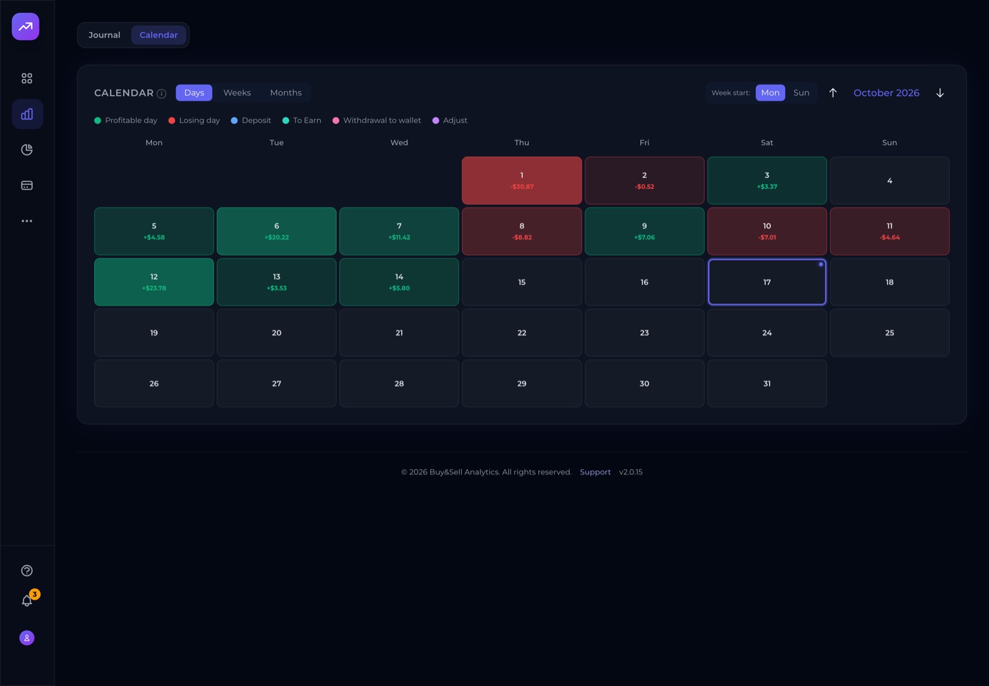Viewport: 989px width, 686px height.
Task: Open the pie chart sidebar icon
Action: click(27, 150)
